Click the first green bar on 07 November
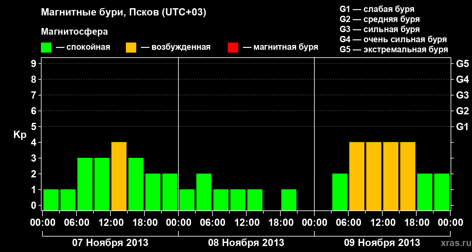Viewport: 472px width, 252px height. (x=51, y=200)
